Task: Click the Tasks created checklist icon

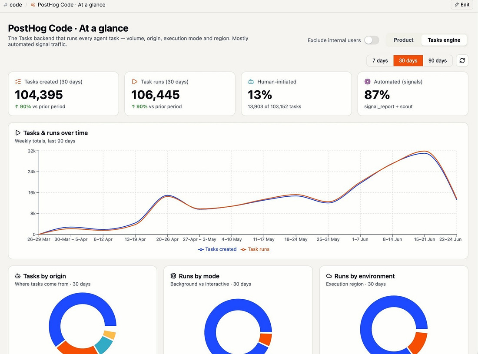Action: click(x=18, y=82)
